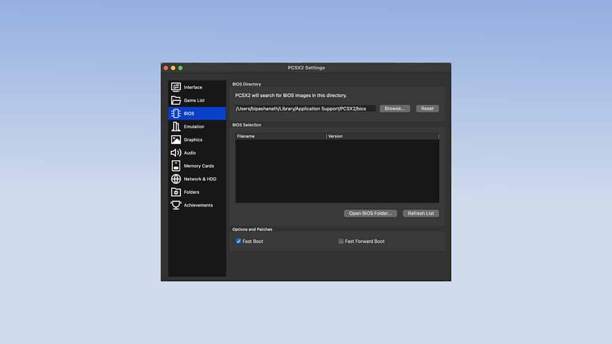
Task: Select the Achievements trophy icon
Action: (176, 205)
